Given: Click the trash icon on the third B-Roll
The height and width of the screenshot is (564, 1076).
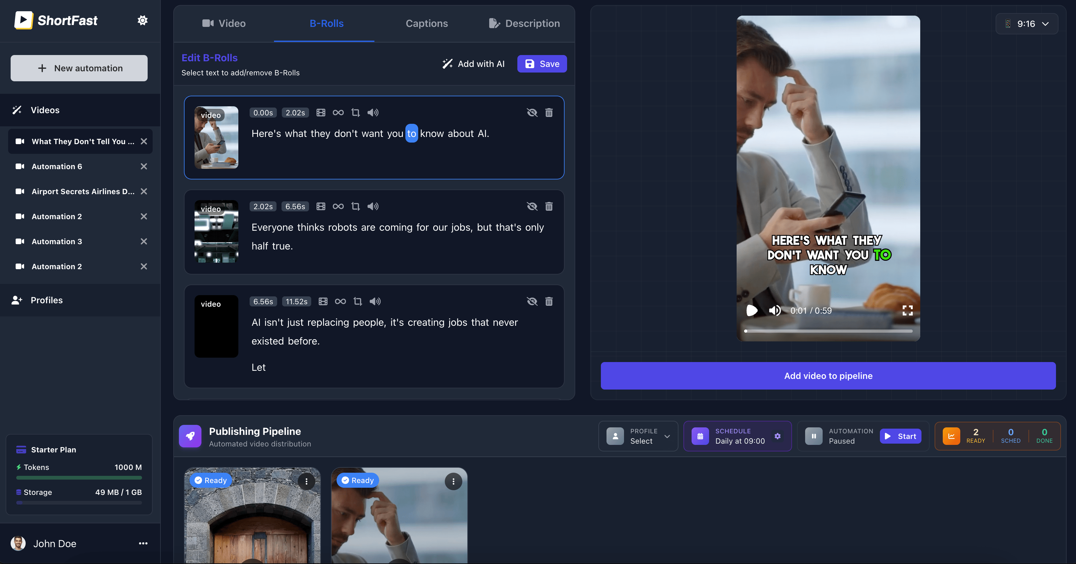Looking at the screenshot, I should pos(549,301).
